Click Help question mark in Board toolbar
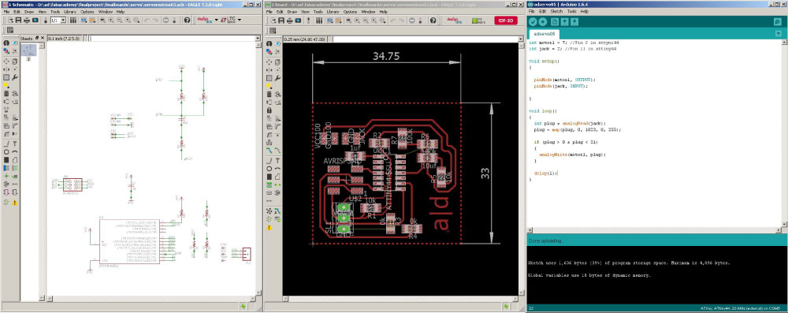Image resolution: width=788 pixels, height=313 pixels. point(433,20)
